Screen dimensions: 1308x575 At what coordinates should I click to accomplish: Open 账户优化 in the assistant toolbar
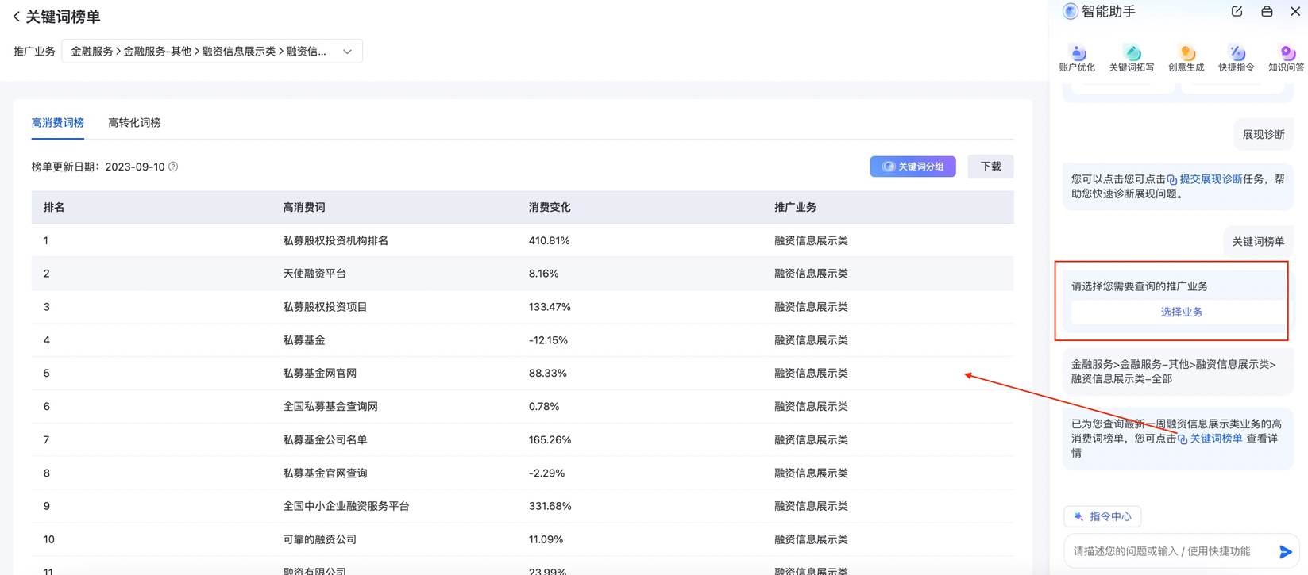(x=1077, y=59)
